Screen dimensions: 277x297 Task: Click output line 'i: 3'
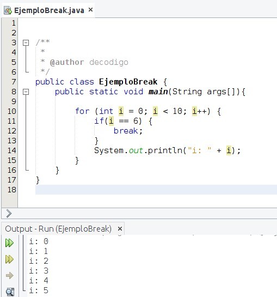pyautogui.click(x=39, y=271)
